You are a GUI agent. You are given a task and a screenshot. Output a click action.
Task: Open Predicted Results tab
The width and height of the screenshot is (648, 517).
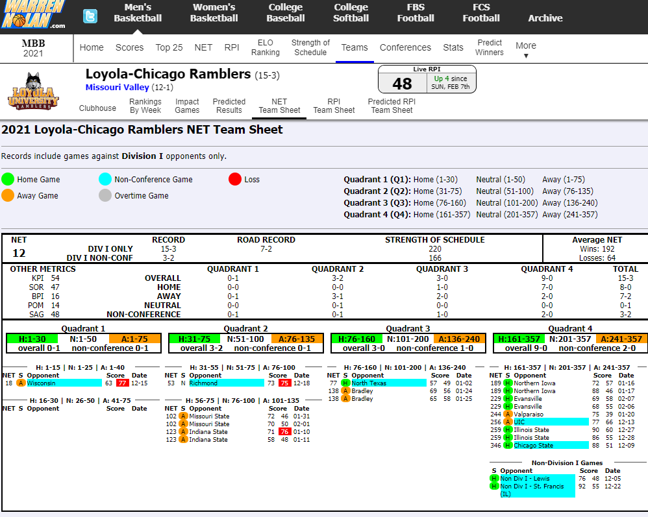click(229, 106)
